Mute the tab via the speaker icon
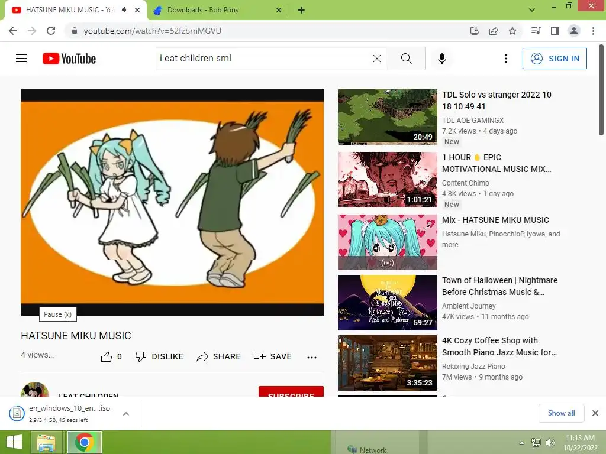 (x=124, y=10)
